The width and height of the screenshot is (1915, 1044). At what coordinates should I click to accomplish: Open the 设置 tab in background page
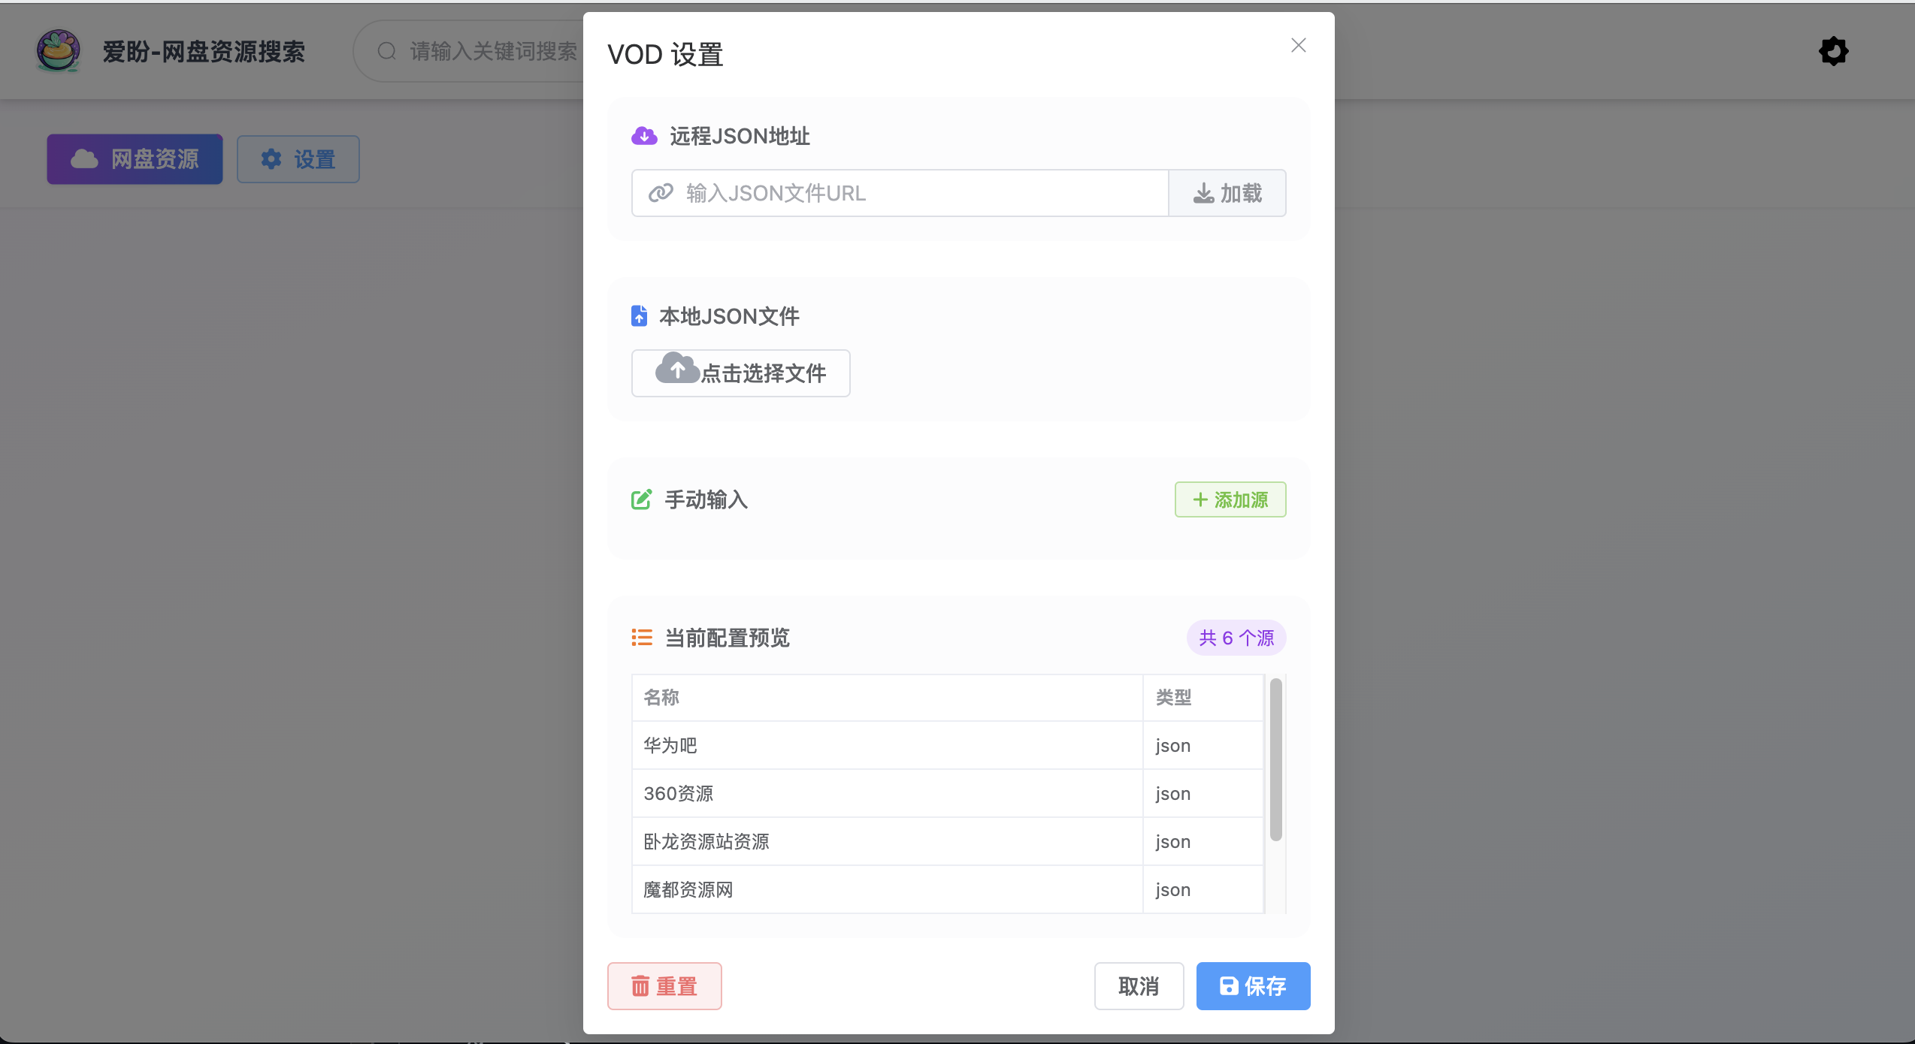click(x=298, y=159)
